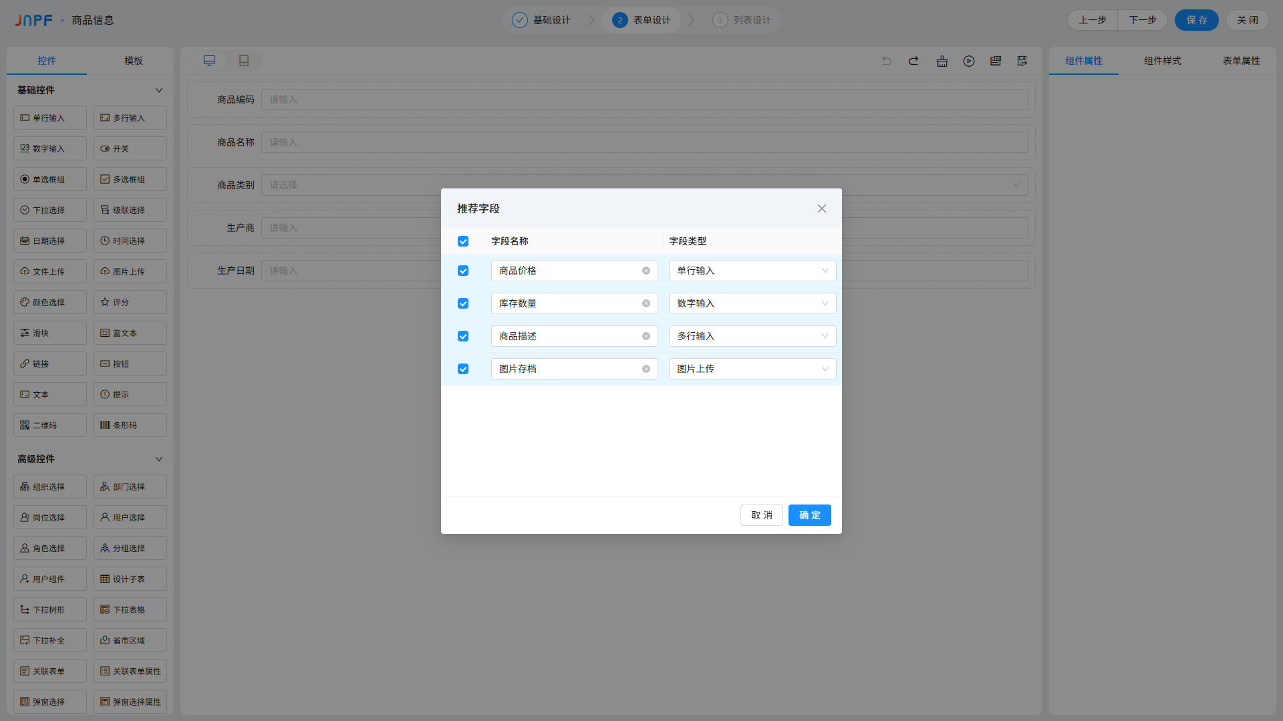The width and height of the screenshot is (1283, 721).
Task: Toggle the select-all checkbox in header
Action: coord(463,241)
